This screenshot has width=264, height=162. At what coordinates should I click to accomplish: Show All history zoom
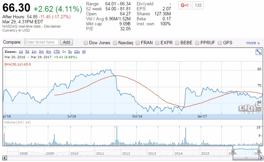point(84,52)
